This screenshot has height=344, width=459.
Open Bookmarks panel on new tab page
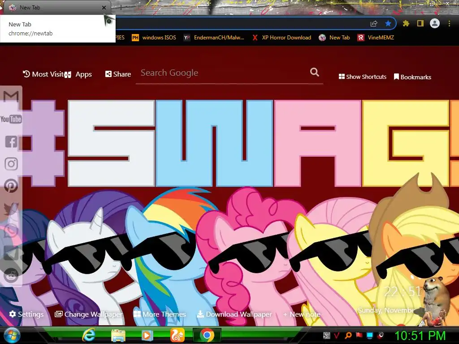(412, 77)
